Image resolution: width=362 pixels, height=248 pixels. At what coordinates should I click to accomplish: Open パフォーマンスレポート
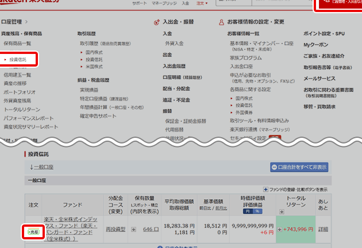[29, 118]
